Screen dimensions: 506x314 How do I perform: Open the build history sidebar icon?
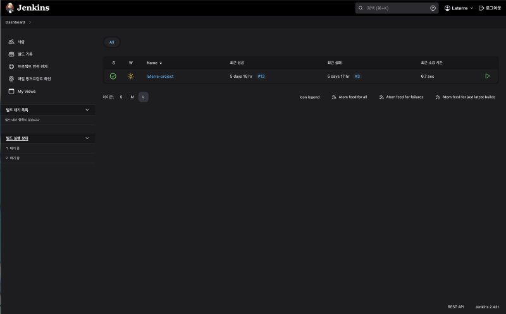11,54
